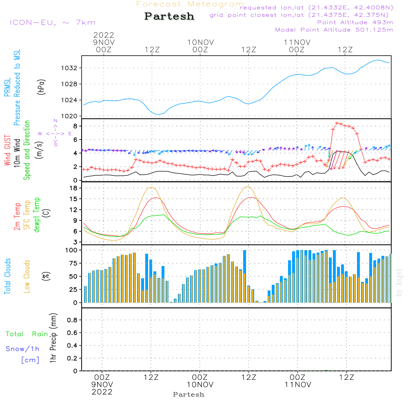Click the 'Pressure Reduced to MSL' label
This screenshot has height=408, width=408.
tap(17, 87)
